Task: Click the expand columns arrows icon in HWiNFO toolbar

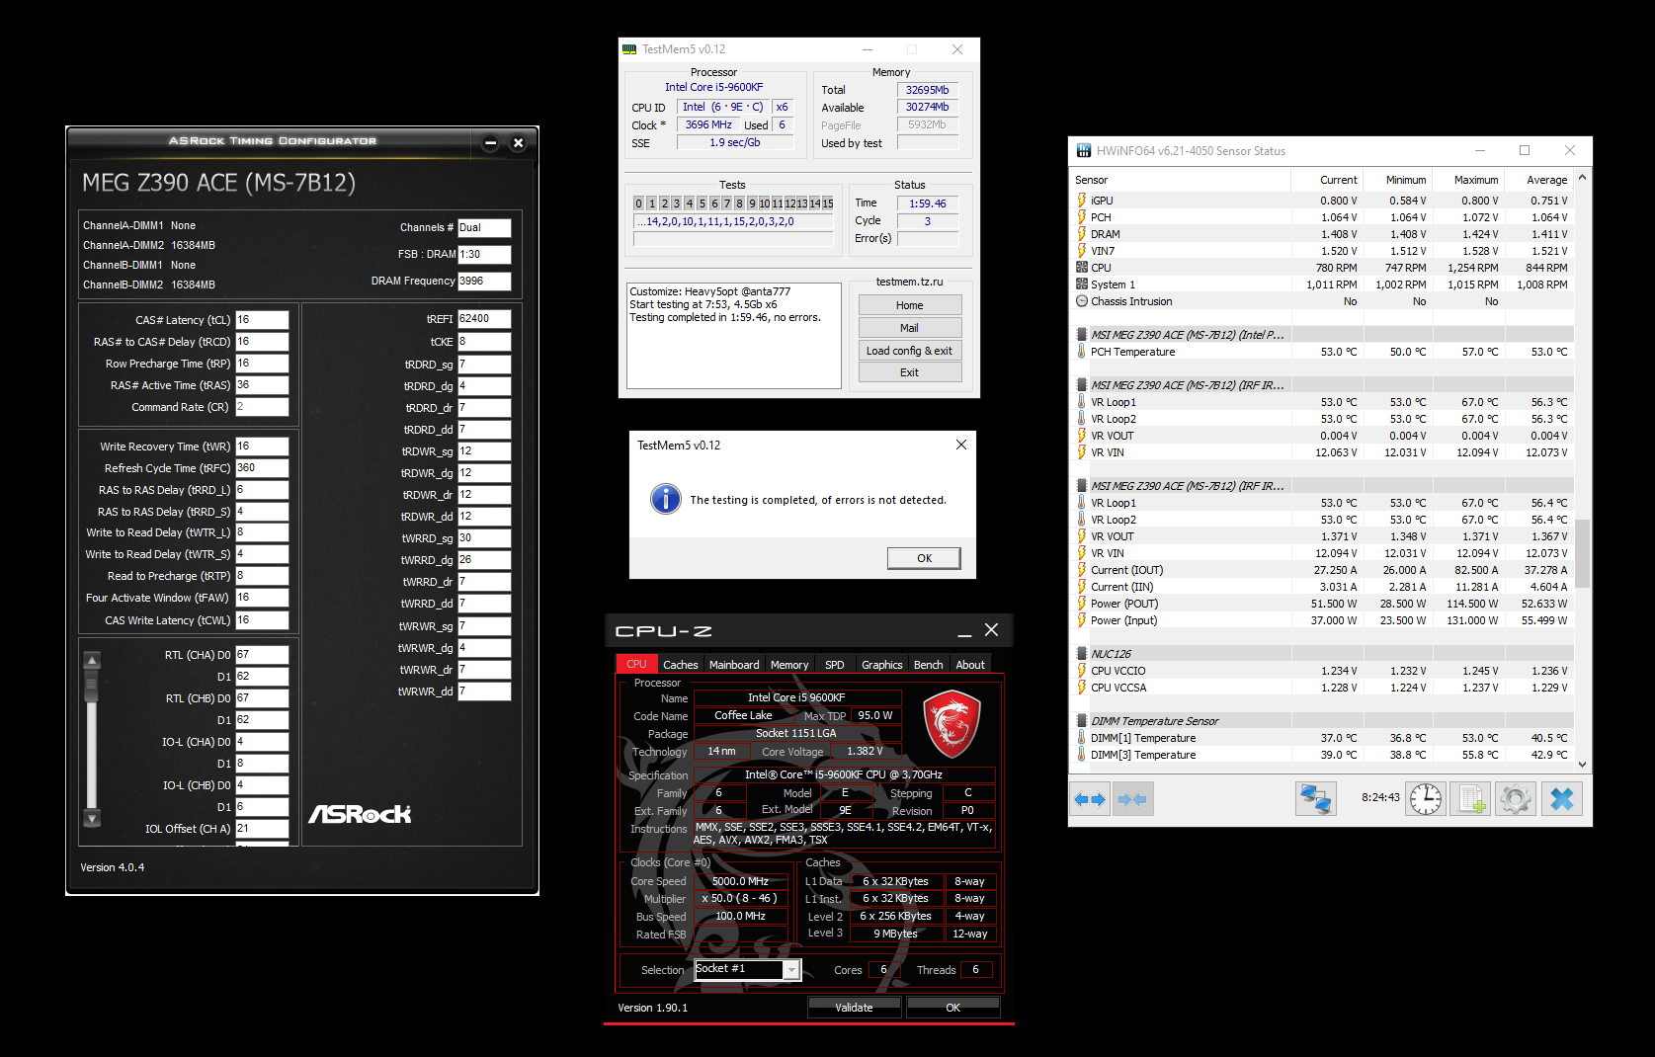Action: click(x=1090, y=799)
